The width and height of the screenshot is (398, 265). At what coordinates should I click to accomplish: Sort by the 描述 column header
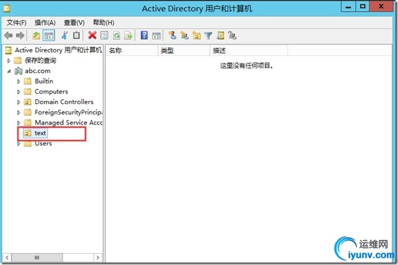click(x=249, y=51)
